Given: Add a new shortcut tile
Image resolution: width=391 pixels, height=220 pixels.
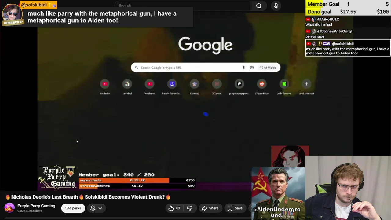Looking at the screenshot, I should tap(306, 87).
